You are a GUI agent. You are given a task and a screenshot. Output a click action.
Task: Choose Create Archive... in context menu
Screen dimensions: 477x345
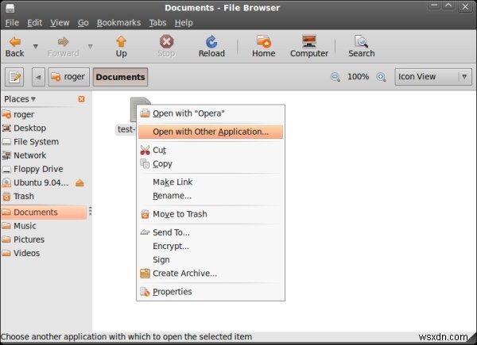pos(211,274)
